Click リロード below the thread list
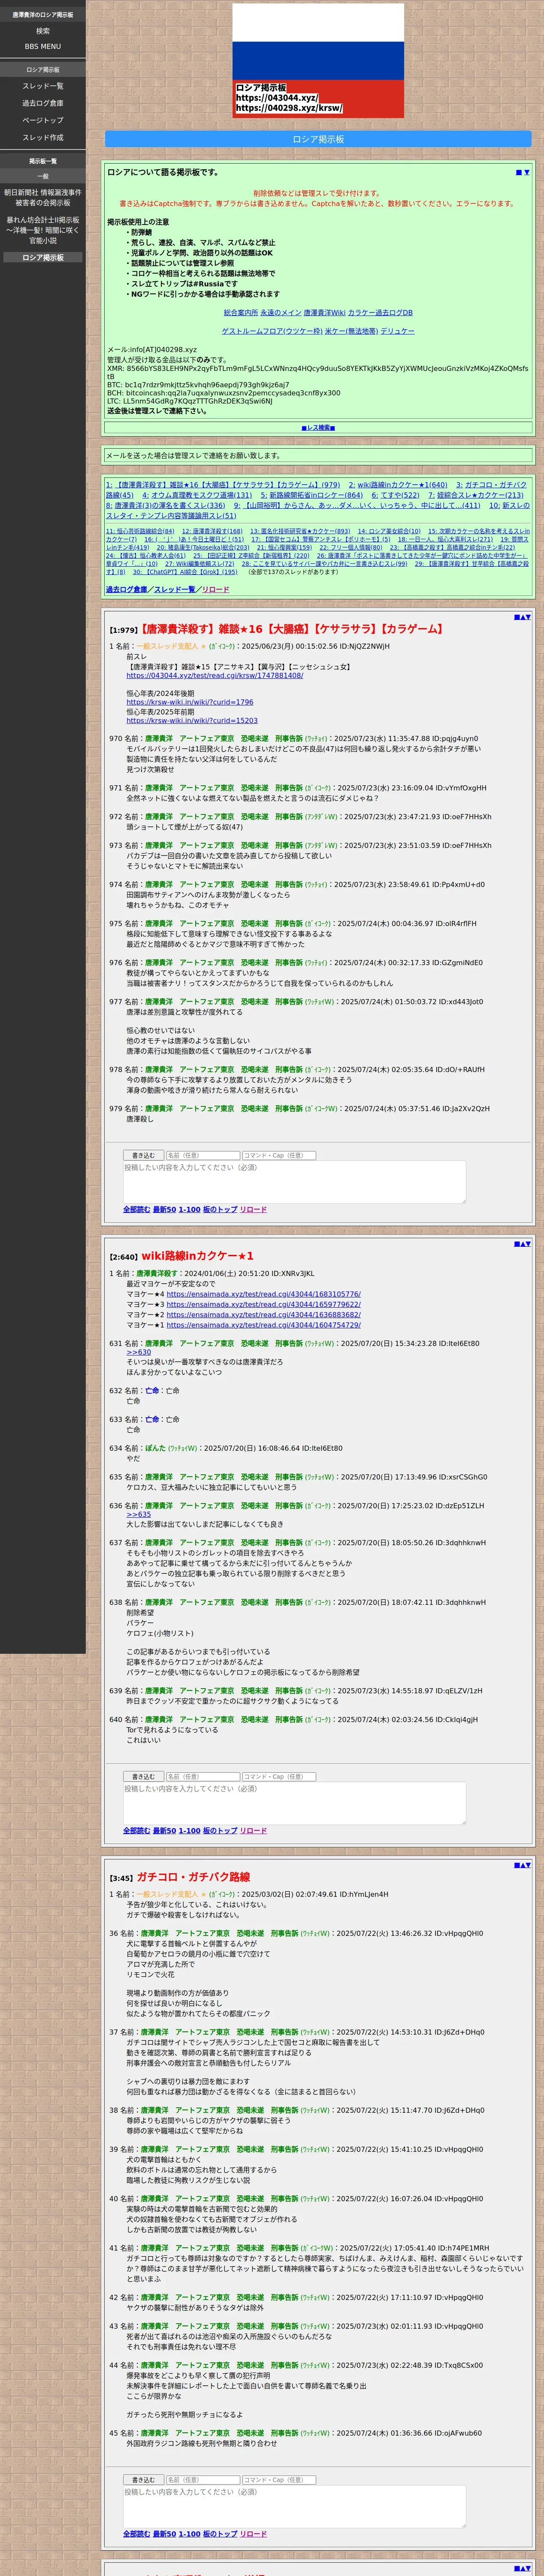The image size is (544, 2576). coord(216,589)
